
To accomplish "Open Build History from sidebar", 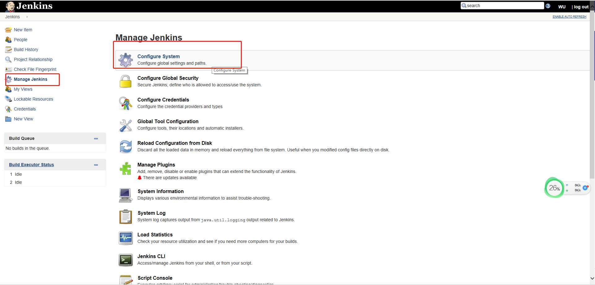I will click(26, 50).
